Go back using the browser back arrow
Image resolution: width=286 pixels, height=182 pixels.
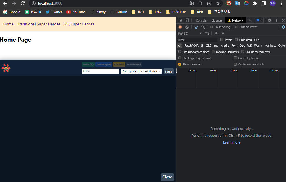coord(5,3)
